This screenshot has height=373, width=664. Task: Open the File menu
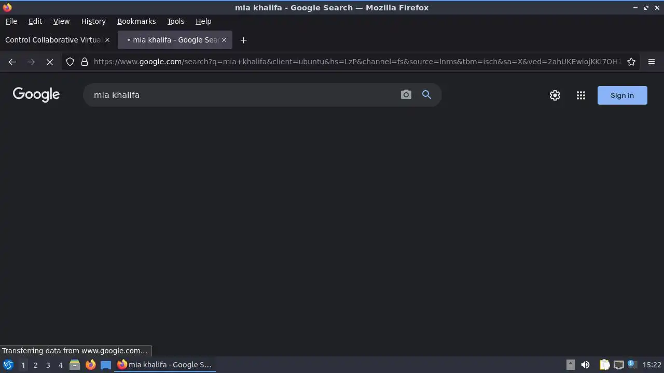pos(11,21)
